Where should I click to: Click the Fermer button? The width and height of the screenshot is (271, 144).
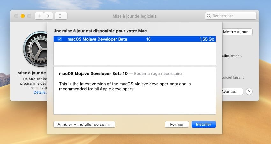coord(177,125)
